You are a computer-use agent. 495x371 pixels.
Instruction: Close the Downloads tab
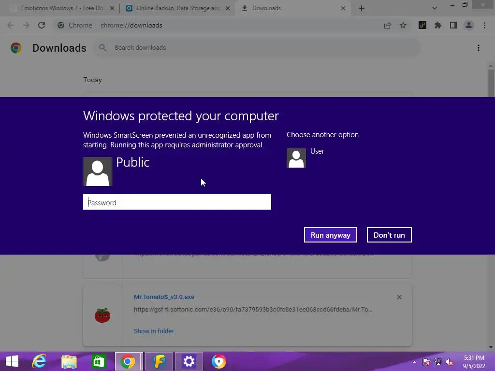point(343,8)
